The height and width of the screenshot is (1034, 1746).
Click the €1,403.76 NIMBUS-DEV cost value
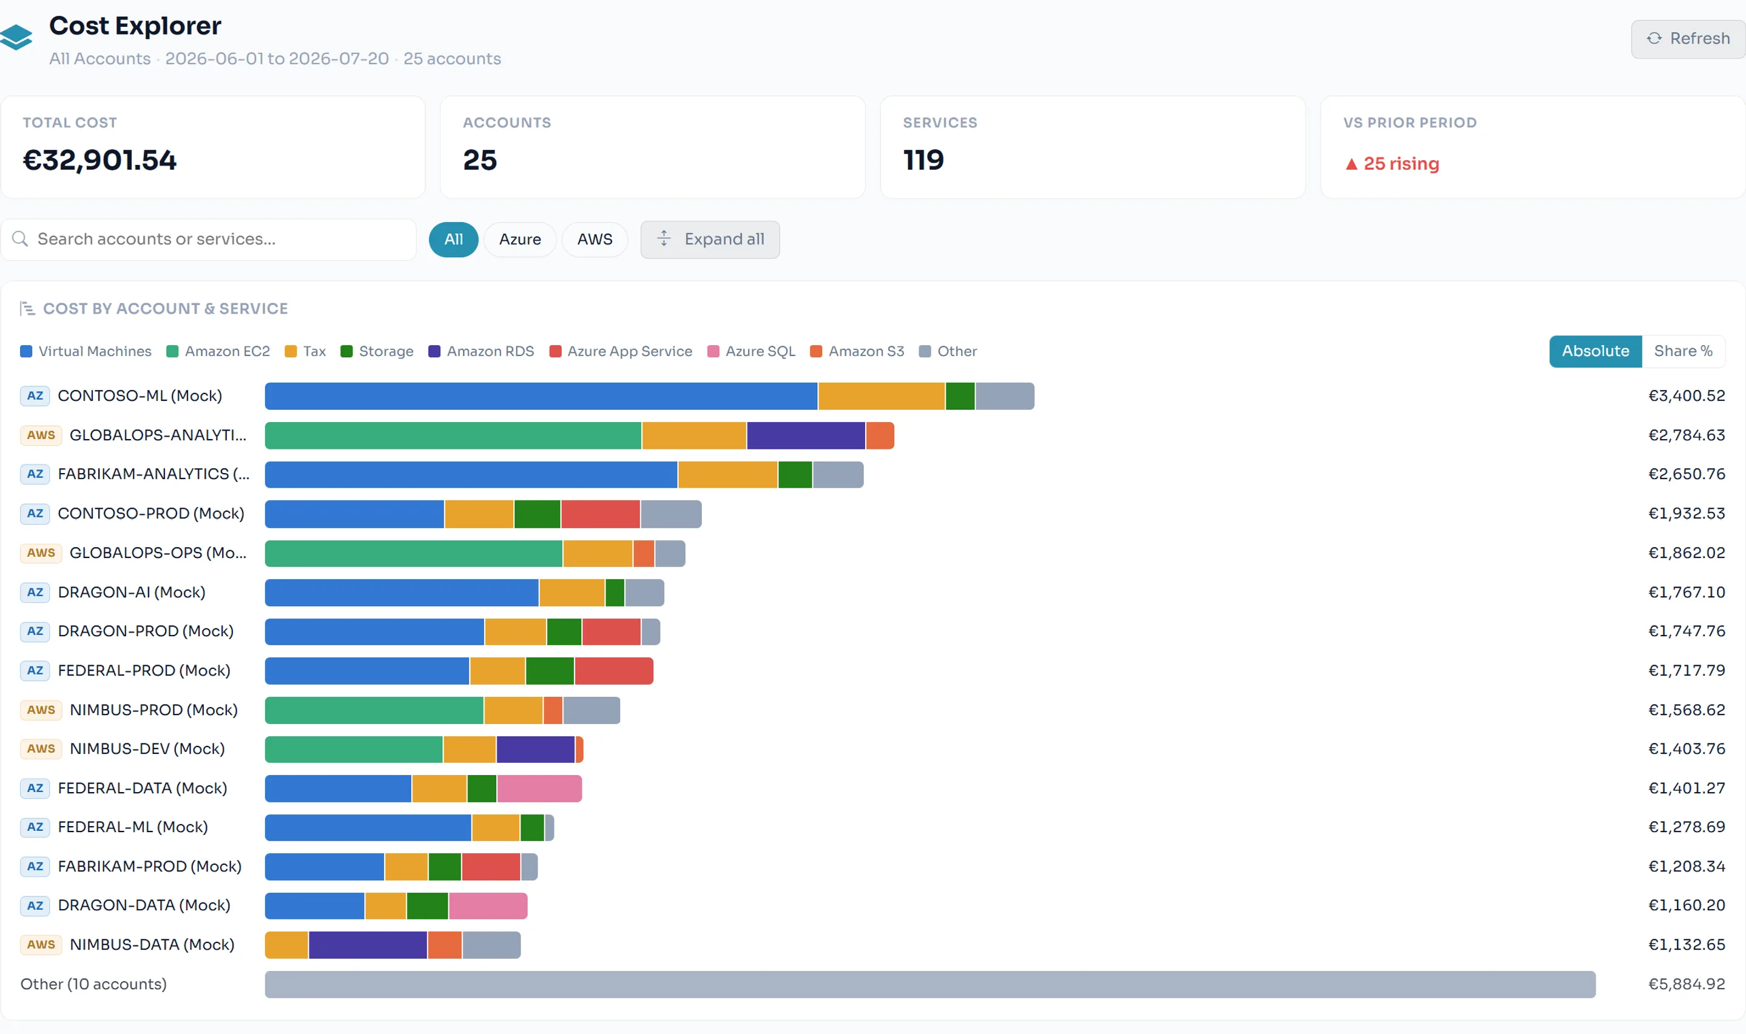pos(1687,748)
